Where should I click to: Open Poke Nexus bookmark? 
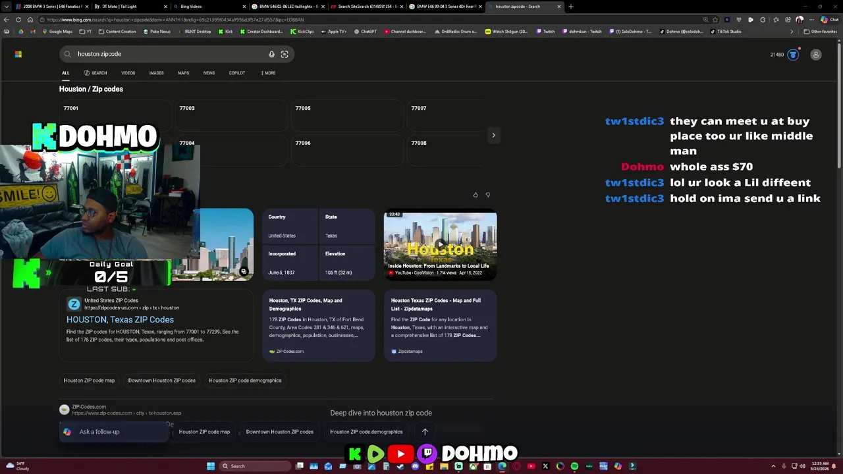click(157, 32)
